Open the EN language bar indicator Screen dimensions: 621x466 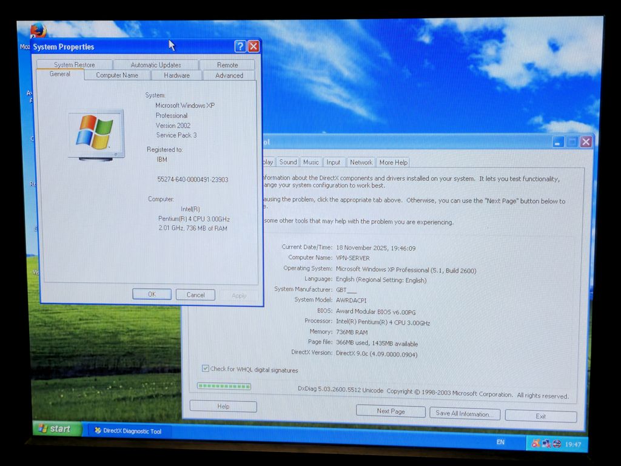[x=500, y=442]
